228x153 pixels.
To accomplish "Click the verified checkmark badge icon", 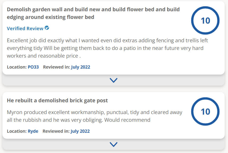I will tap(47, 28).
